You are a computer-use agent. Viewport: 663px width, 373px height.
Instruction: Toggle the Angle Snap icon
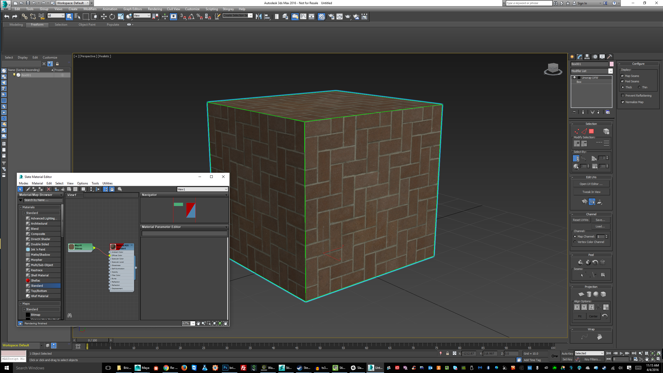(191, 17)
